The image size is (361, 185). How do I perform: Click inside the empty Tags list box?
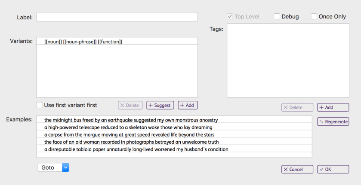click(287, 60)
